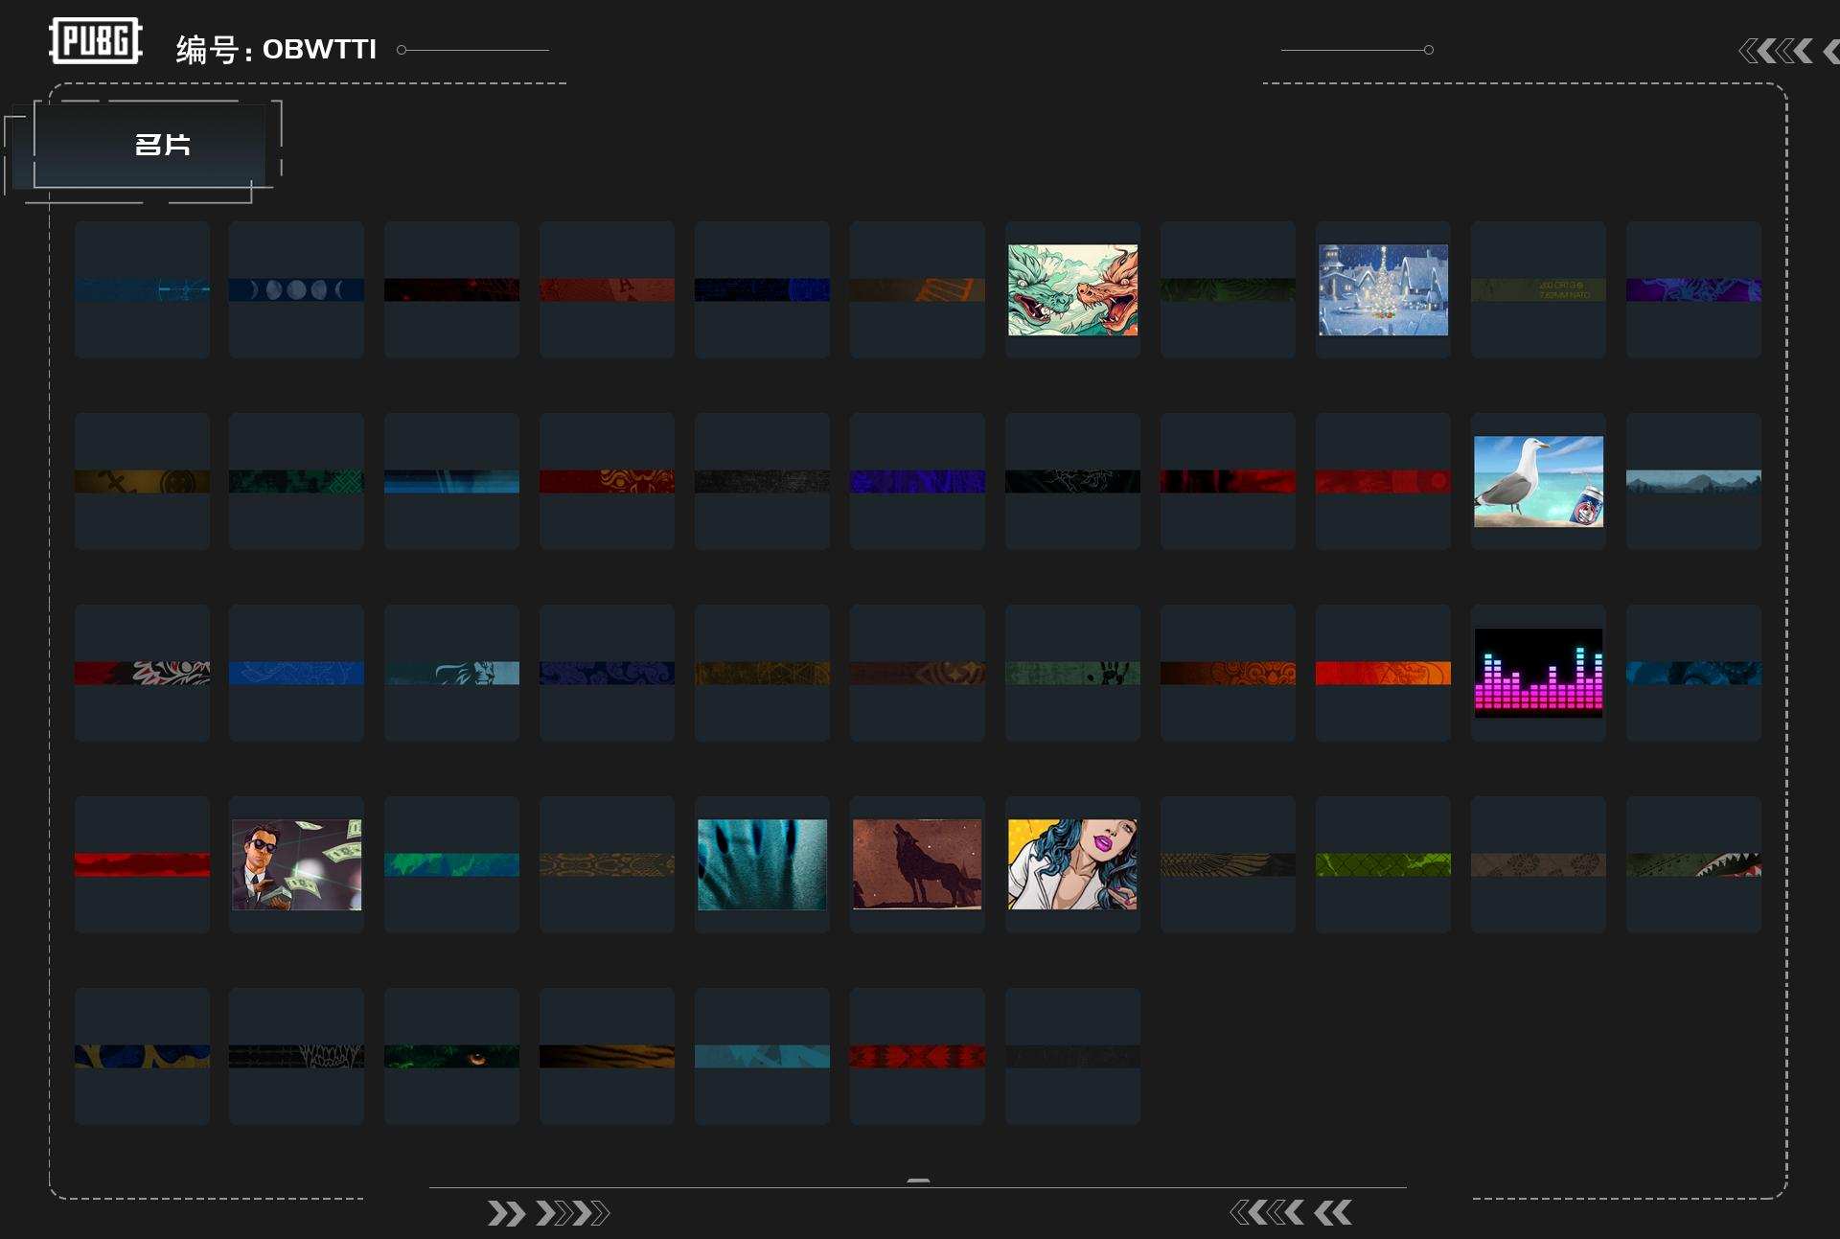The image size is (1840, 1239).
Task: Pick the moon phases banner nameplate
Action: coord(296,289)
